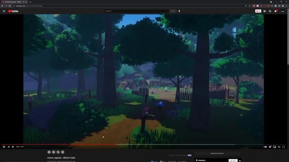Open the account avatar menu
289x162 pixels.
click(282, 11)
